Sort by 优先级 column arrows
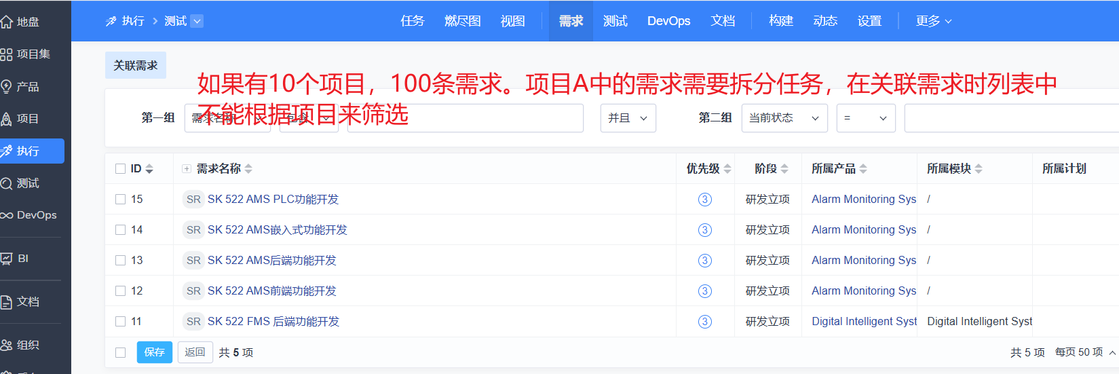Image resolution: width=1119 pixels, height=374 pixels. coord(727,169)
